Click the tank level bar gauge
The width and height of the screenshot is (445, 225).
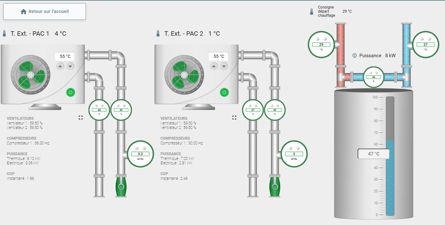pos(390,156)
